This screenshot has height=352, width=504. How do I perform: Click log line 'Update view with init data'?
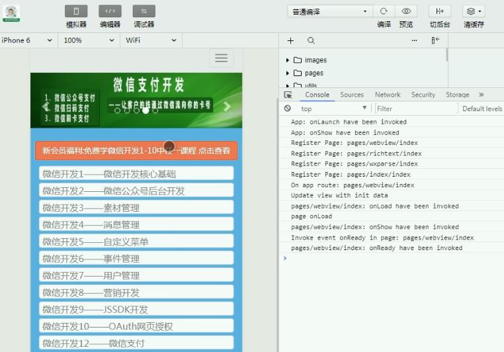pos(339,195)
